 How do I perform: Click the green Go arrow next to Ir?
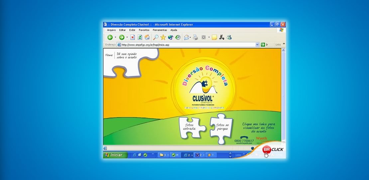[x=263, y=45]
